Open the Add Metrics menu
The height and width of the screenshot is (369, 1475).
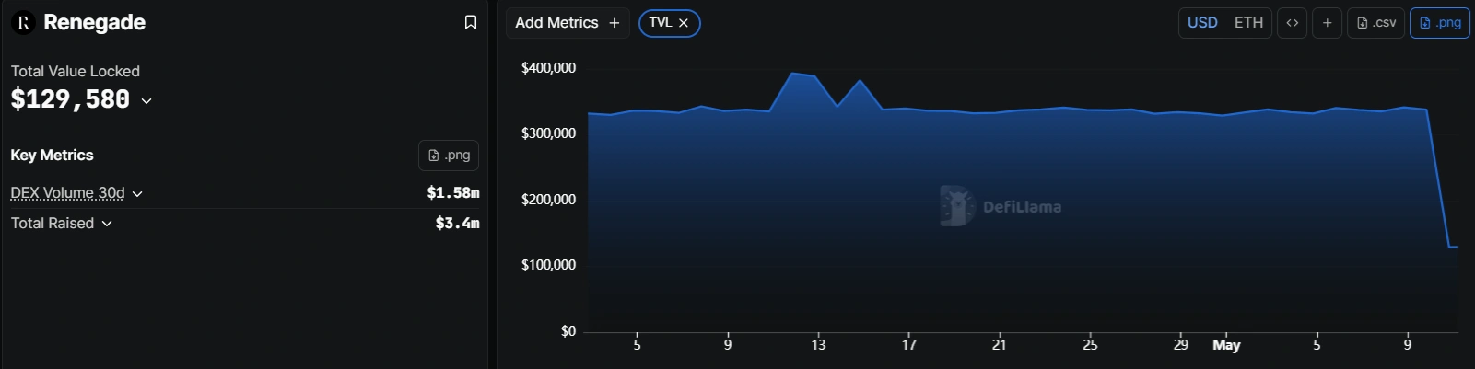568,23
